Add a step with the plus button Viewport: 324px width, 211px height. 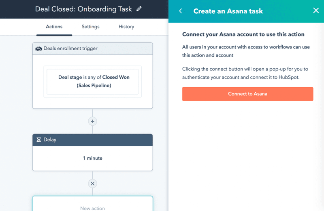tap(93, 121)
